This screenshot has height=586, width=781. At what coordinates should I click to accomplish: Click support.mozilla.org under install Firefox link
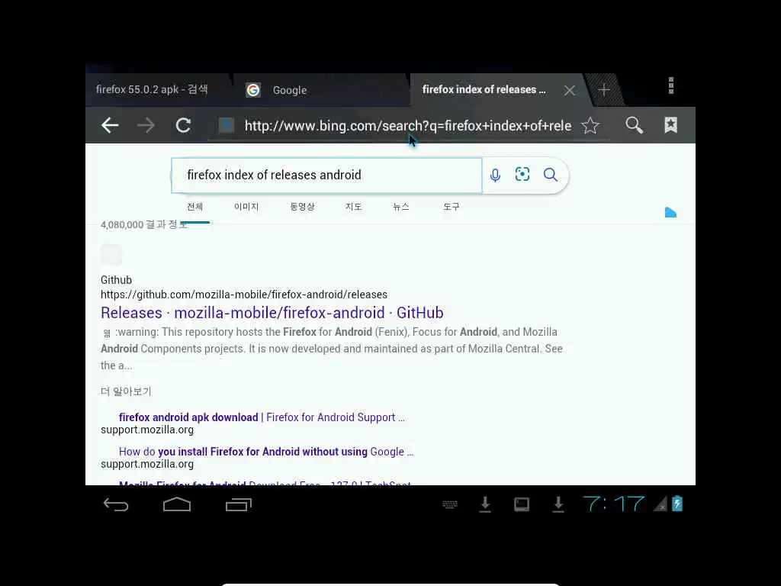click(147, 464)
